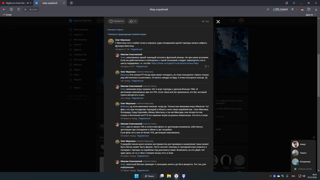The height and width of the screenshot is (180, 320).
Task: Open Максим Соколовский's name on the 2:57 reply
Action: [131, 54]
